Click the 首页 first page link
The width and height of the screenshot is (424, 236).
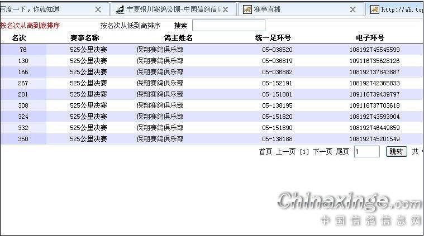click(x=265, y=152)
